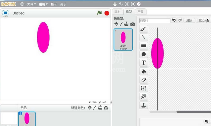The image size is (211, 126).
Task: Select the paintbrush tool
Action: pyautogui.click(x=144, y=29)
